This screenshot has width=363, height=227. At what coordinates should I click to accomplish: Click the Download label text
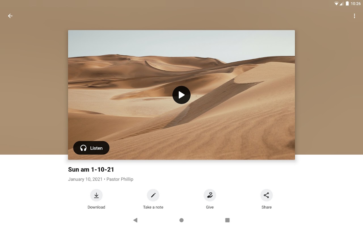96,207
